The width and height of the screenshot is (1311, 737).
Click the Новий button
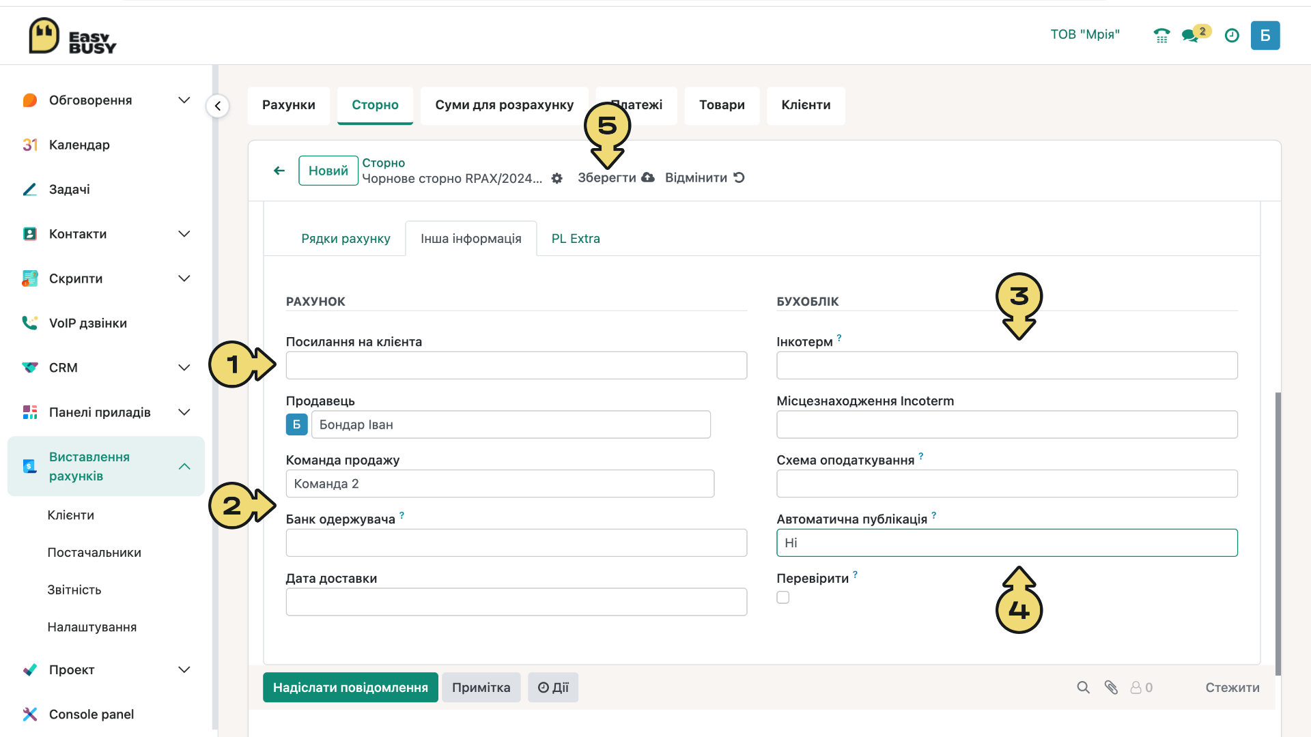tap(328, 171)
